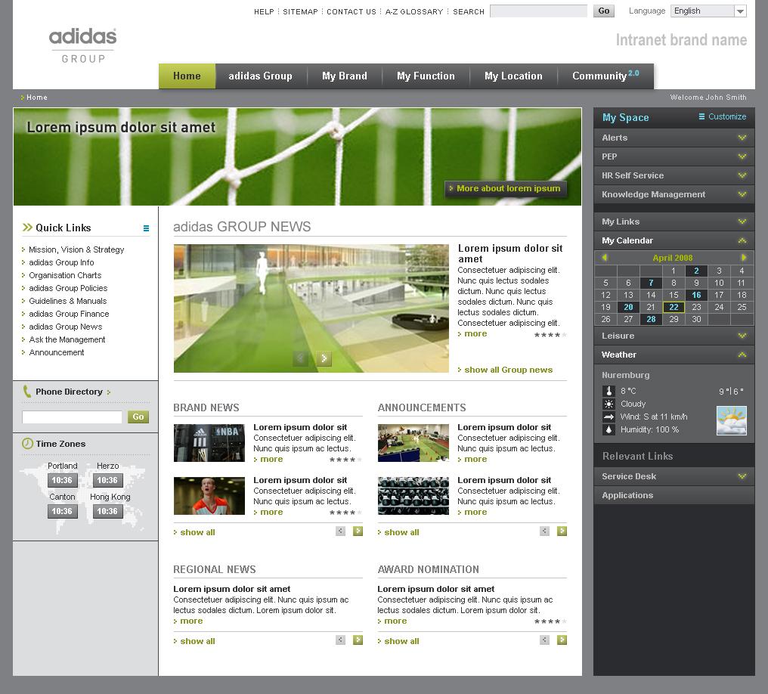Click next arrow under Award Nomination
This screenshot has height=694, width=768.
point(562,640)
